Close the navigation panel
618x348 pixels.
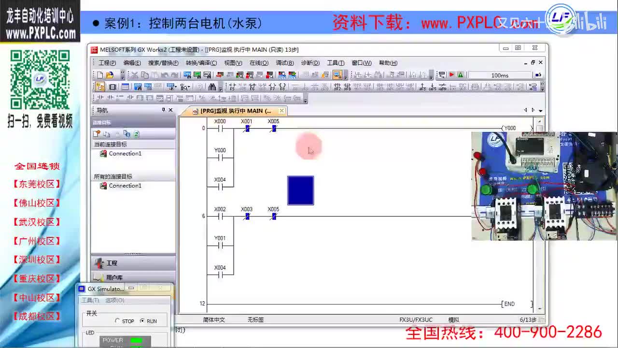click(x=170, y=110)
